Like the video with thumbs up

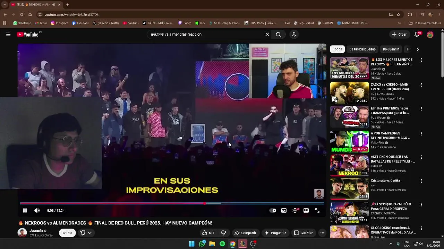(208, 233)
